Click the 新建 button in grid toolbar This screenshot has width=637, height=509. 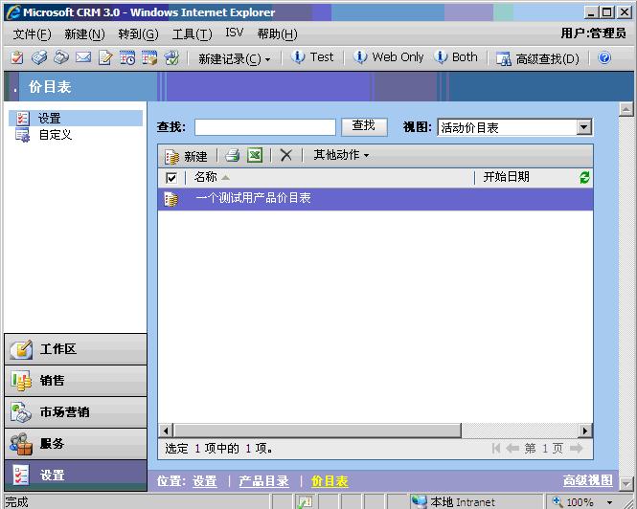click(186, 156)
